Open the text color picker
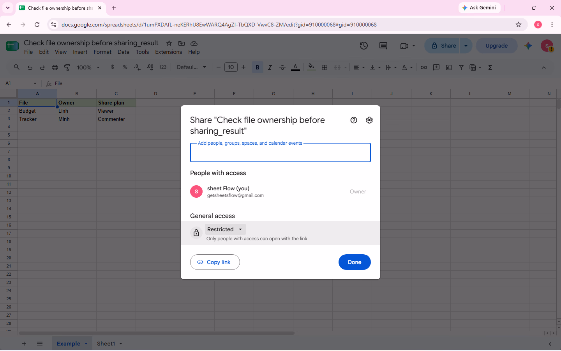 click(296, 67)
